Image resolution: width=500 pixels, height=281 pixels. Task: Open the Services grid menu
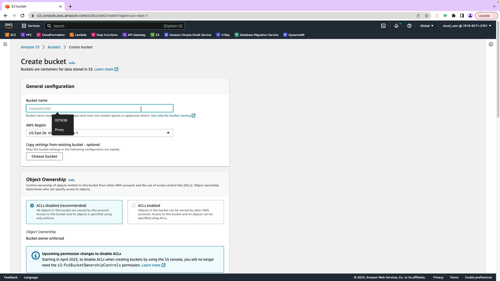click(x=31, y=26)
